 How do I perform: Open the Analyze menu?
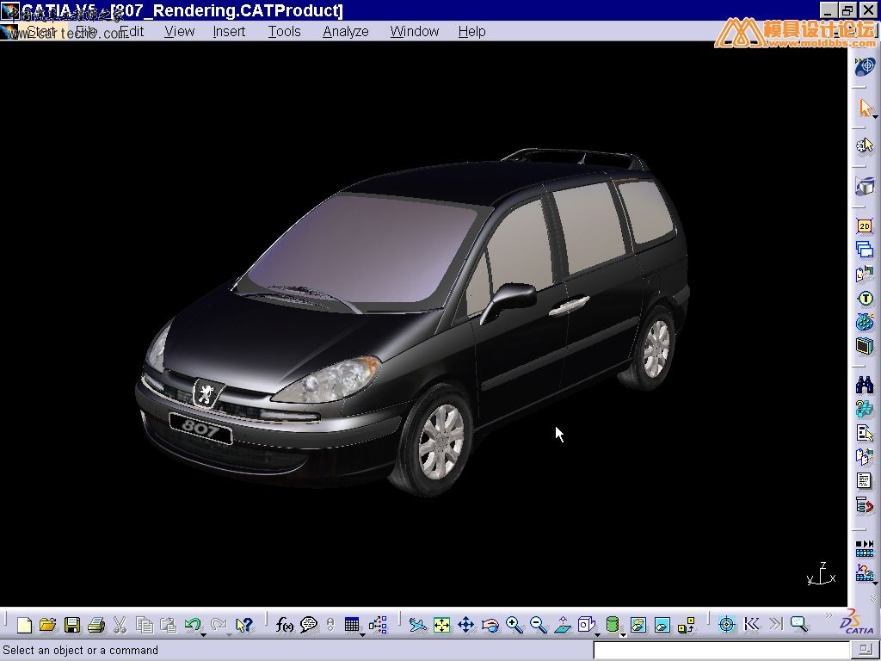click(x=346, y=32)
